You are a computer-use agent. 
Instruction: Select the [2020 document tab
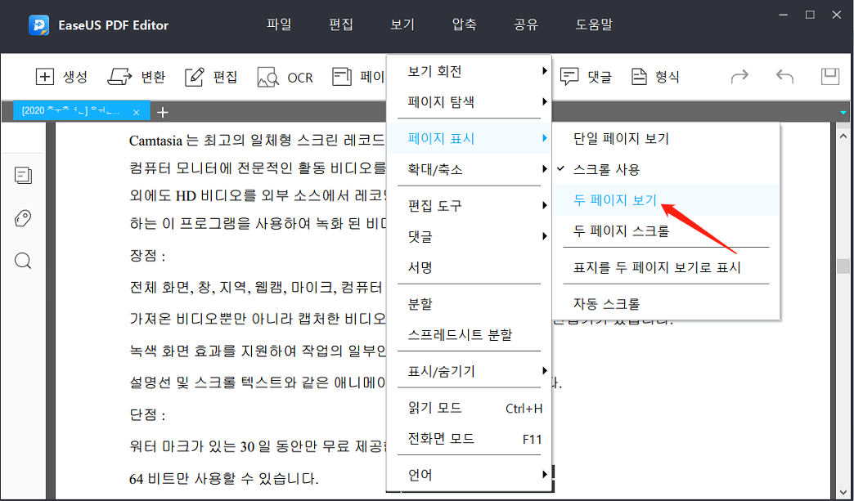tap(81, 111)
